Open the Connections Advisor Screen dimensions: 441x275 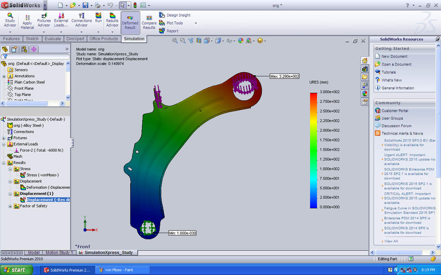[81, 20]
